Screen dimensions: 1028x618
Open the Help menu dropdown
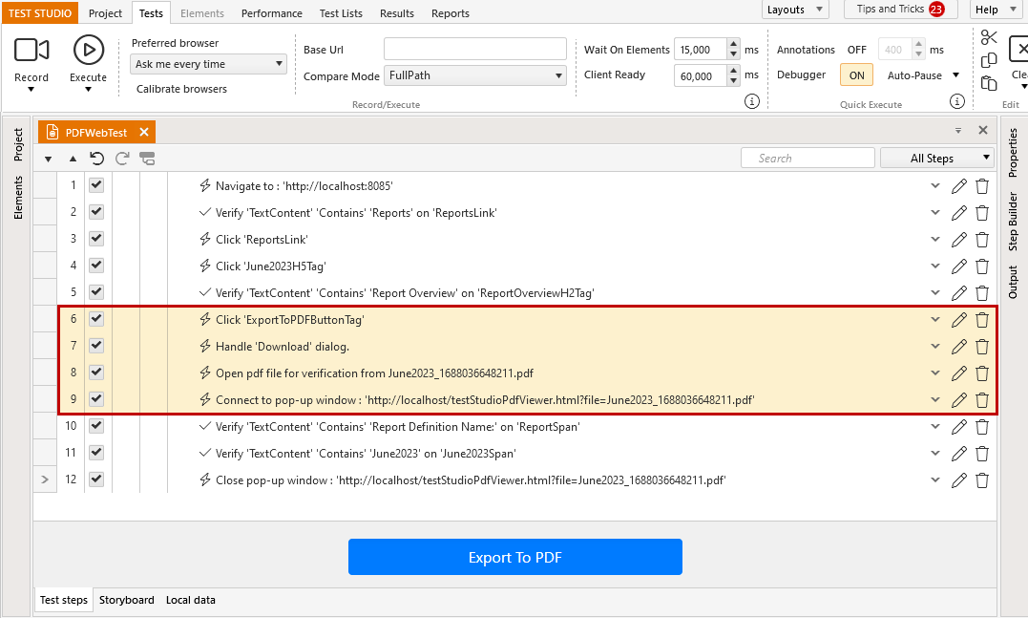click(994, 10)
